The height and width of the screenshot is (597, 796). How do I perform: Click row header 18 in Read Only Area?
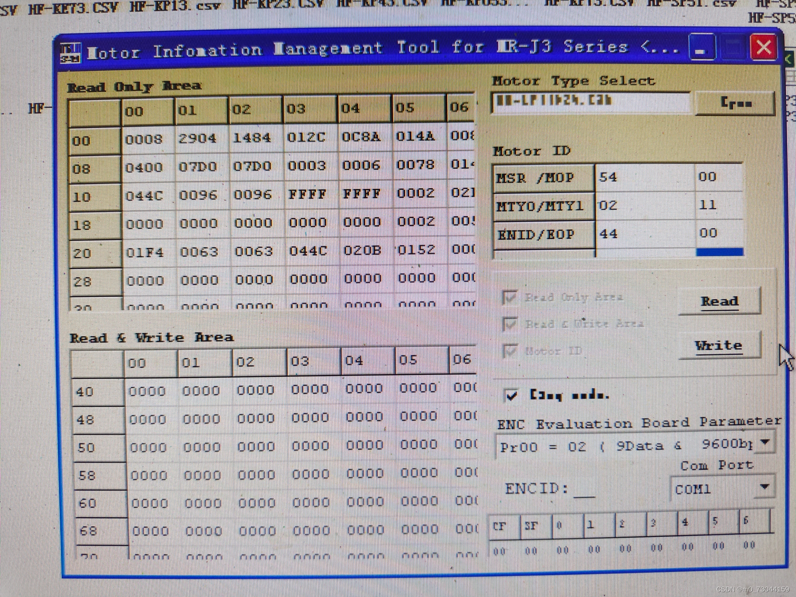pyautogui.click(x=95, y=225)
